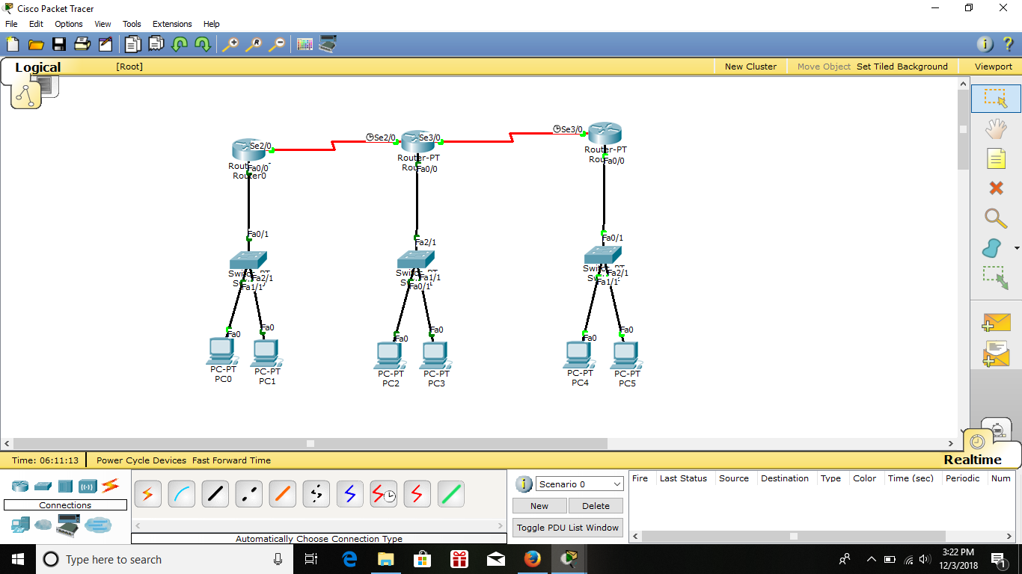Screen dimensions: 1022x574
Task: Choose the Serial DCE connection
Action: coord(383,493)
